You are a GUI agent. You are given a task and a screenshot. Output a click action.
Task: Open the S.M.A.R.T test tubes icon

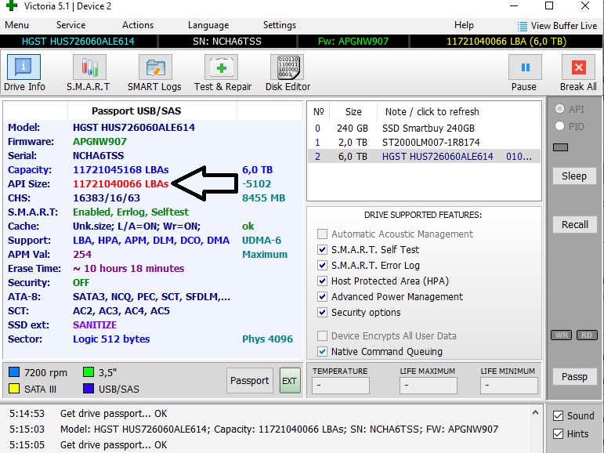click(x=89, y=67)
